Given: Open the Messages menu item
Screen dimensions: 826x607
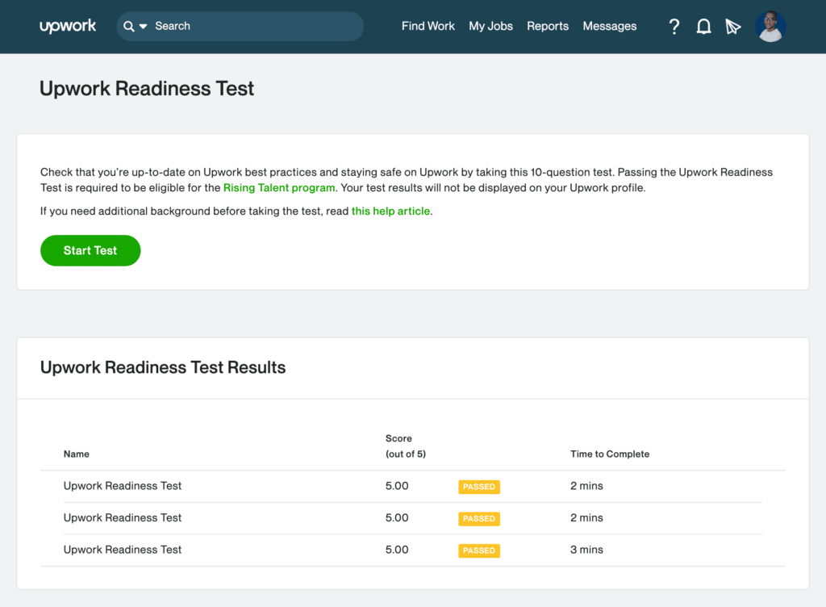Looking at the screenshot, I should [610, 26].
